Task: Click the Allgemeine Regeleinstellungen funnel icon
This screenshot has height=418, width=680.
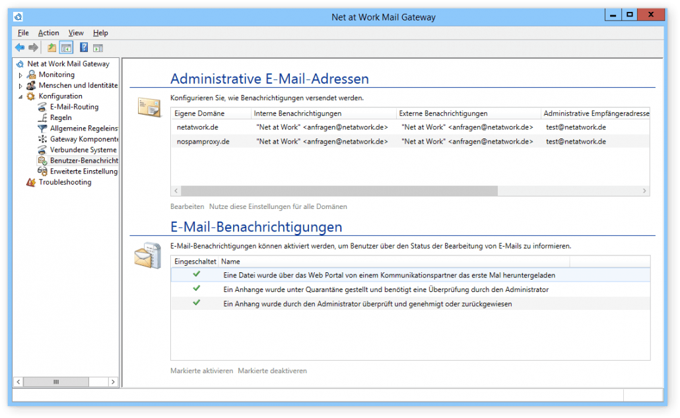Action: (x=42, y=128)
